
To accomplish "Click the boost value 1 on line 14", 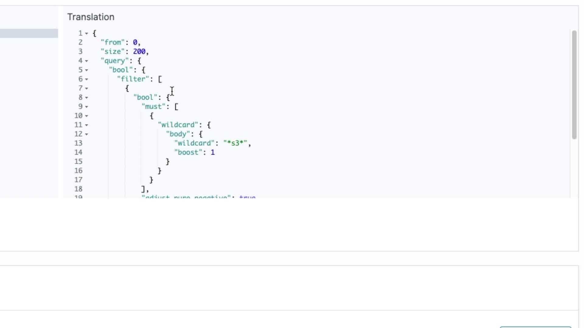I will 213,152.
